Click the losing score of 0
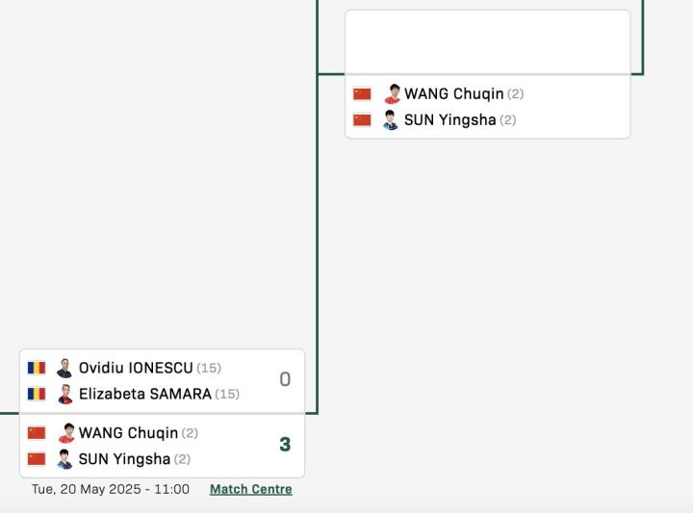Viewport: 693px width, 513px height. [285, 380]
